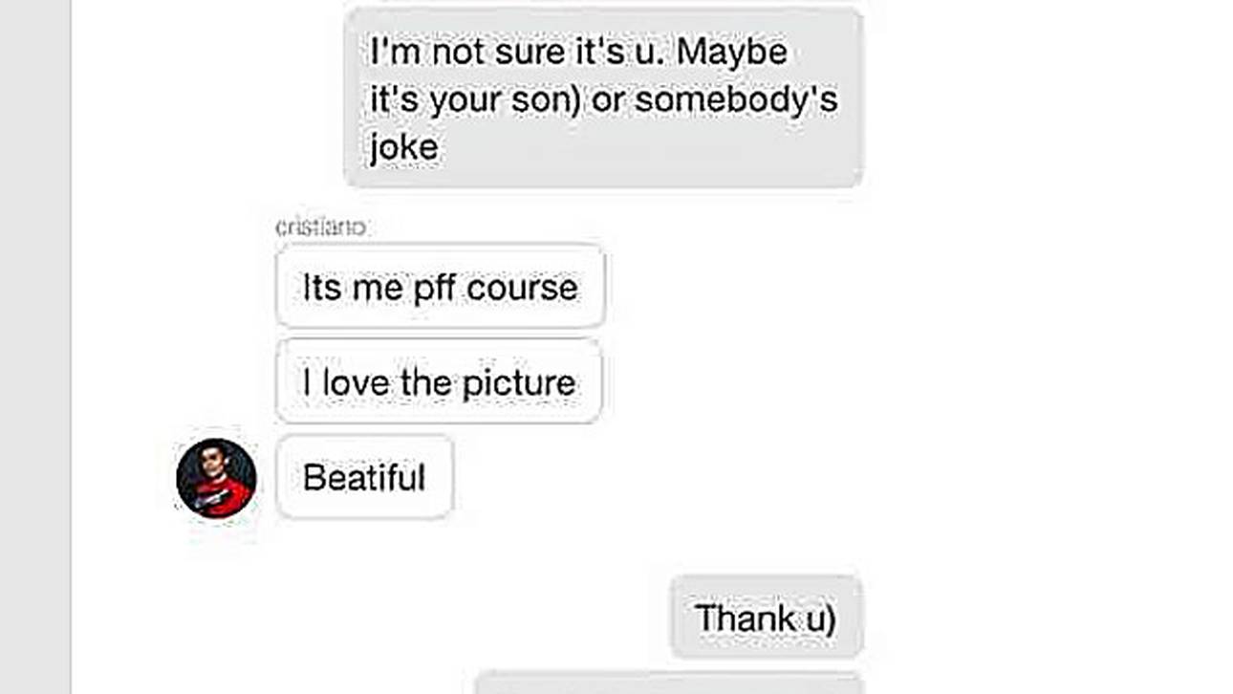Click cristiano's round profile avatar

click(216, 478)
